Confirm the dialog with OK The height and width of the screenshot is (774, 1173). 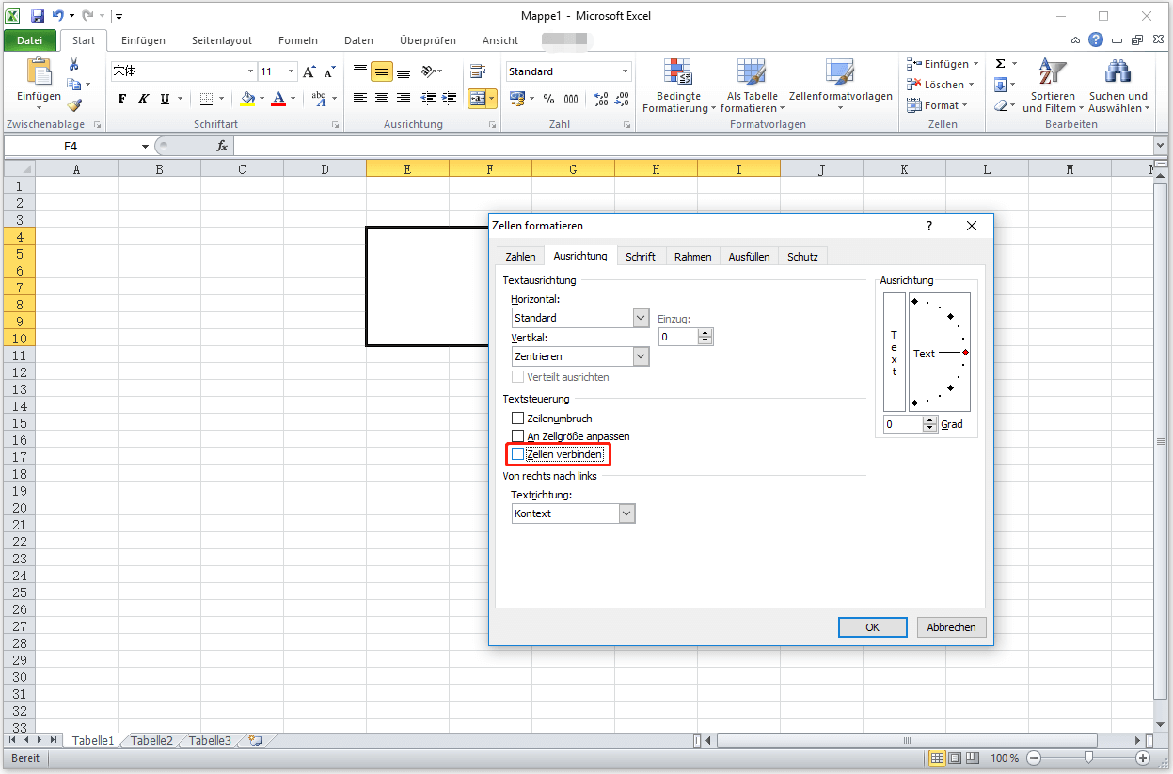click(872, 626)
